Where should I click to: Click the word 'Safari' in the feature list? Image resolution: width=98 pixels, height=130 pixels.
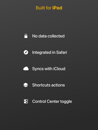coord(62,52)
